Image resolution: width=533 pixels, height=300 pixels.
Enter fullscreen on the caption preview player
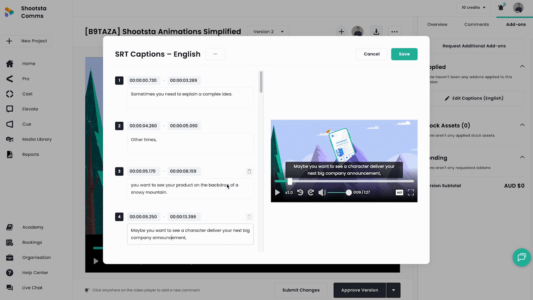411,192
